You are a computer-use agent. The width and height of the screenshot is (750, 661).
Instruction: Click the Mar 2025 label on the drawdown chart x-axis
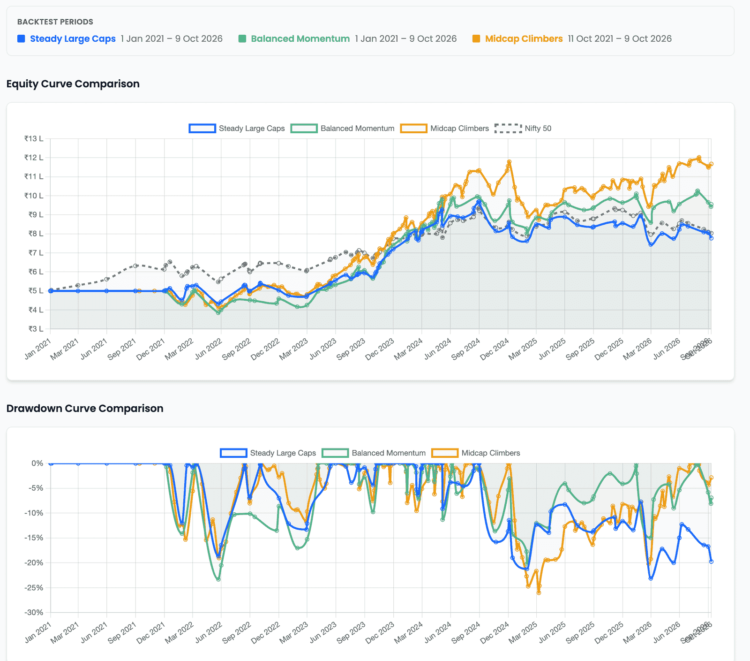click(x=523, y=632)
